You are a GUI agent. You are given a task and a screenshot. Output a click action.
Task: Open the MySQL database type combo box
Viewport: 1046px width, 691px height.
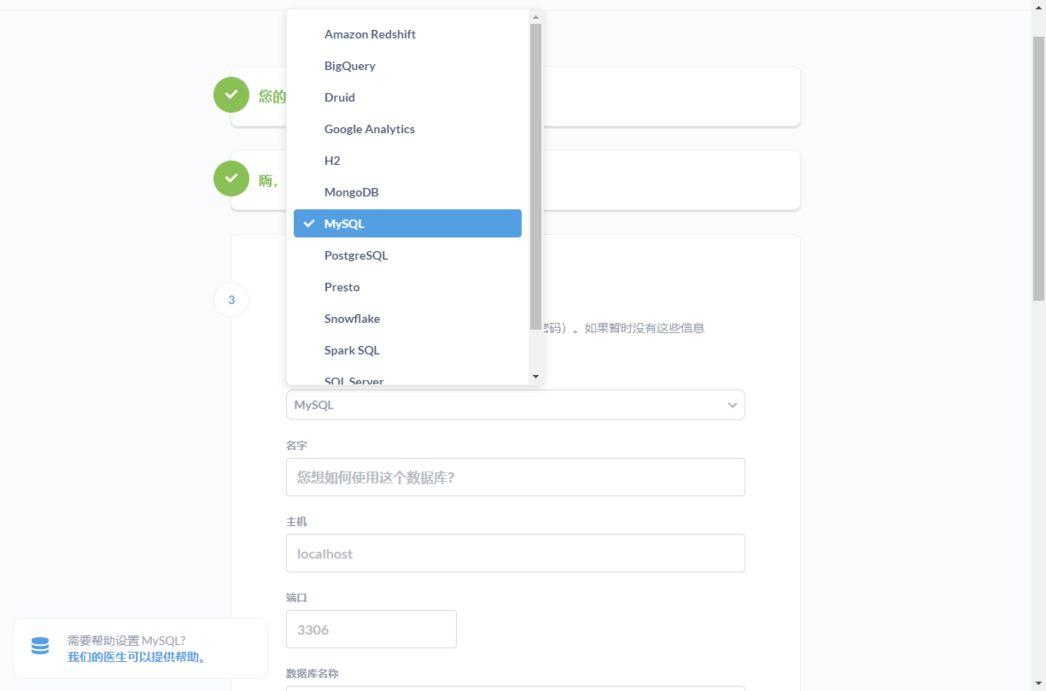pos(515,405)
